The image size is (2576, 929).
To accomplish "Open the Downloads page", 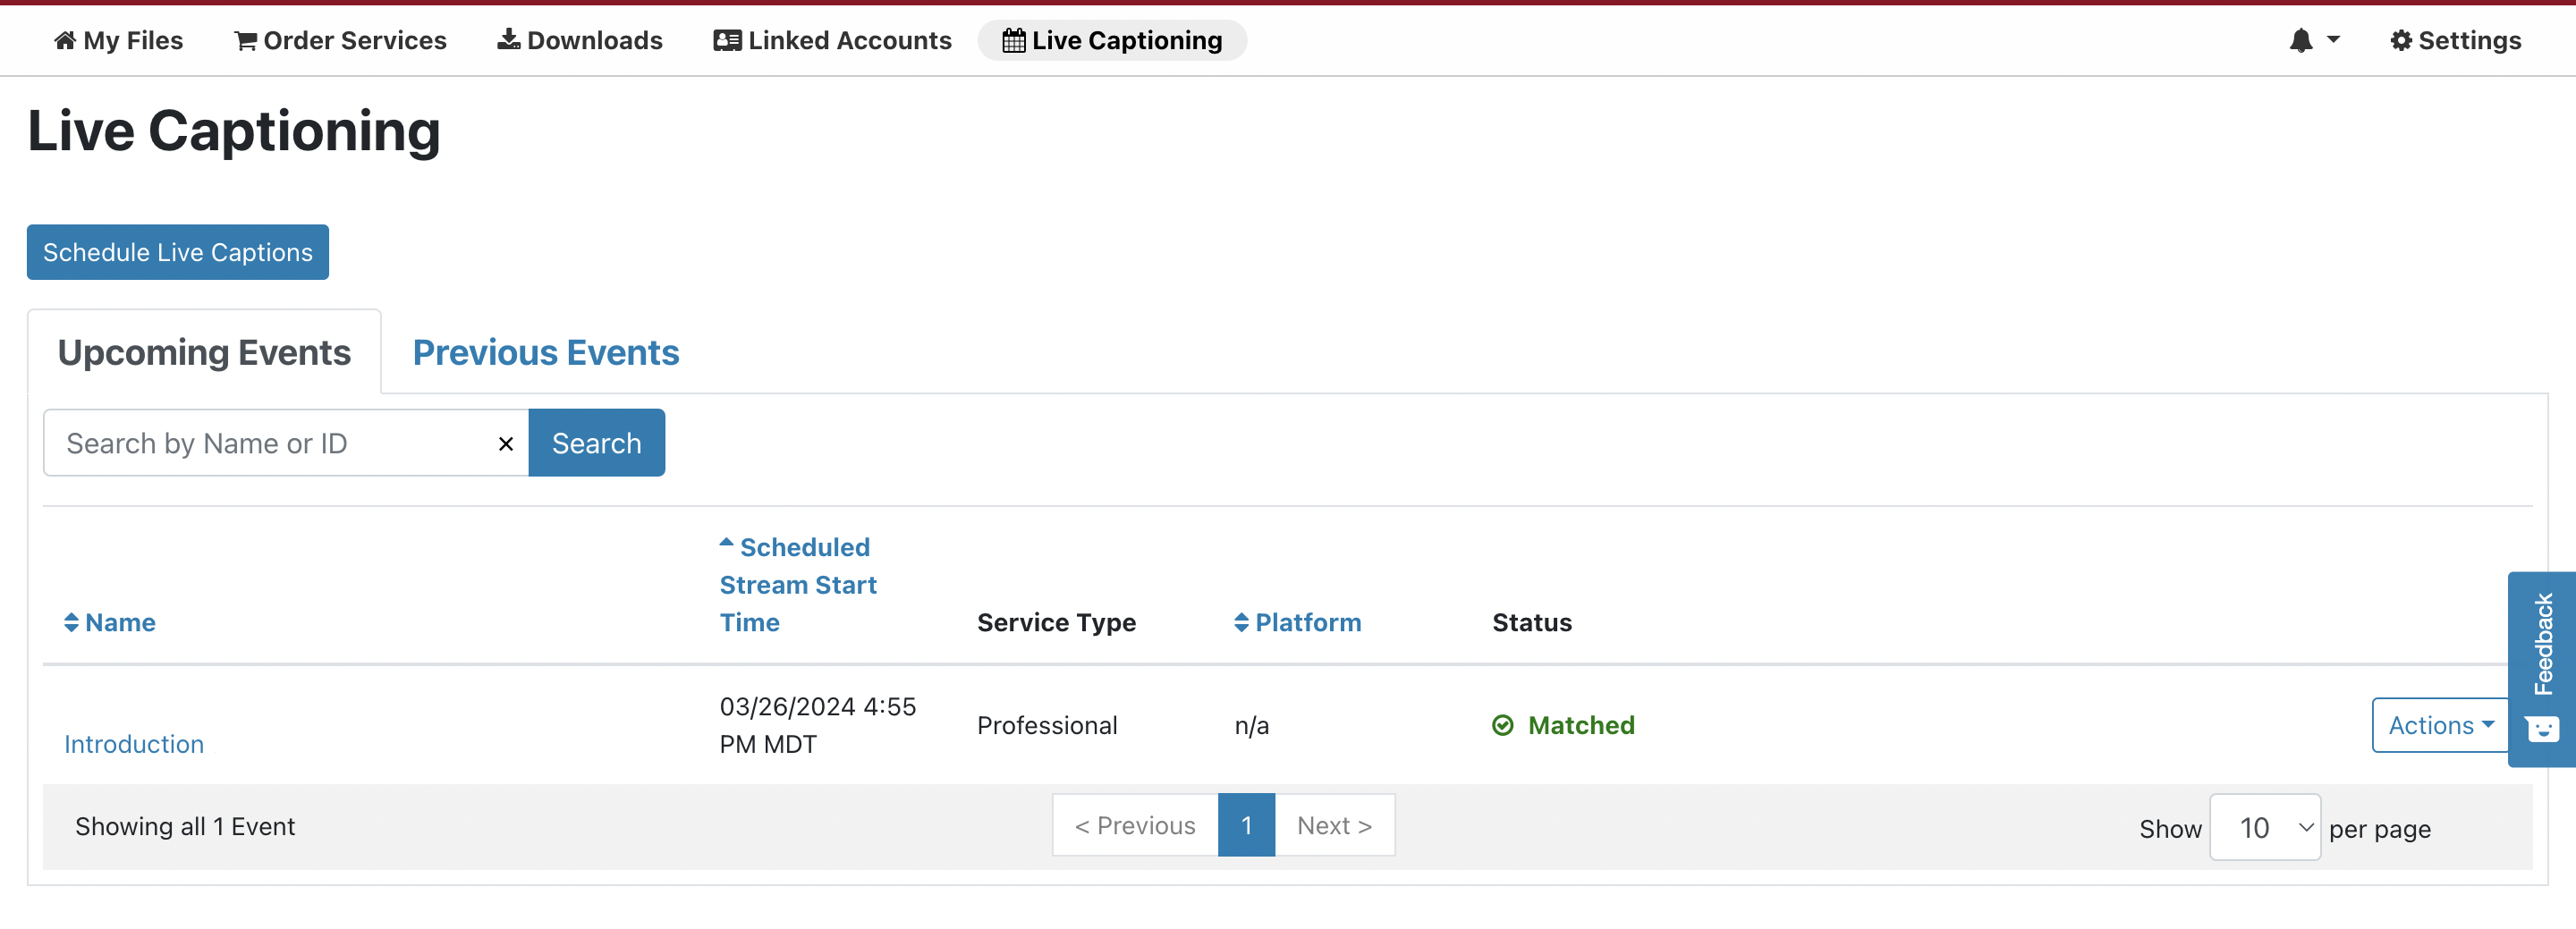I will point(580,40).
